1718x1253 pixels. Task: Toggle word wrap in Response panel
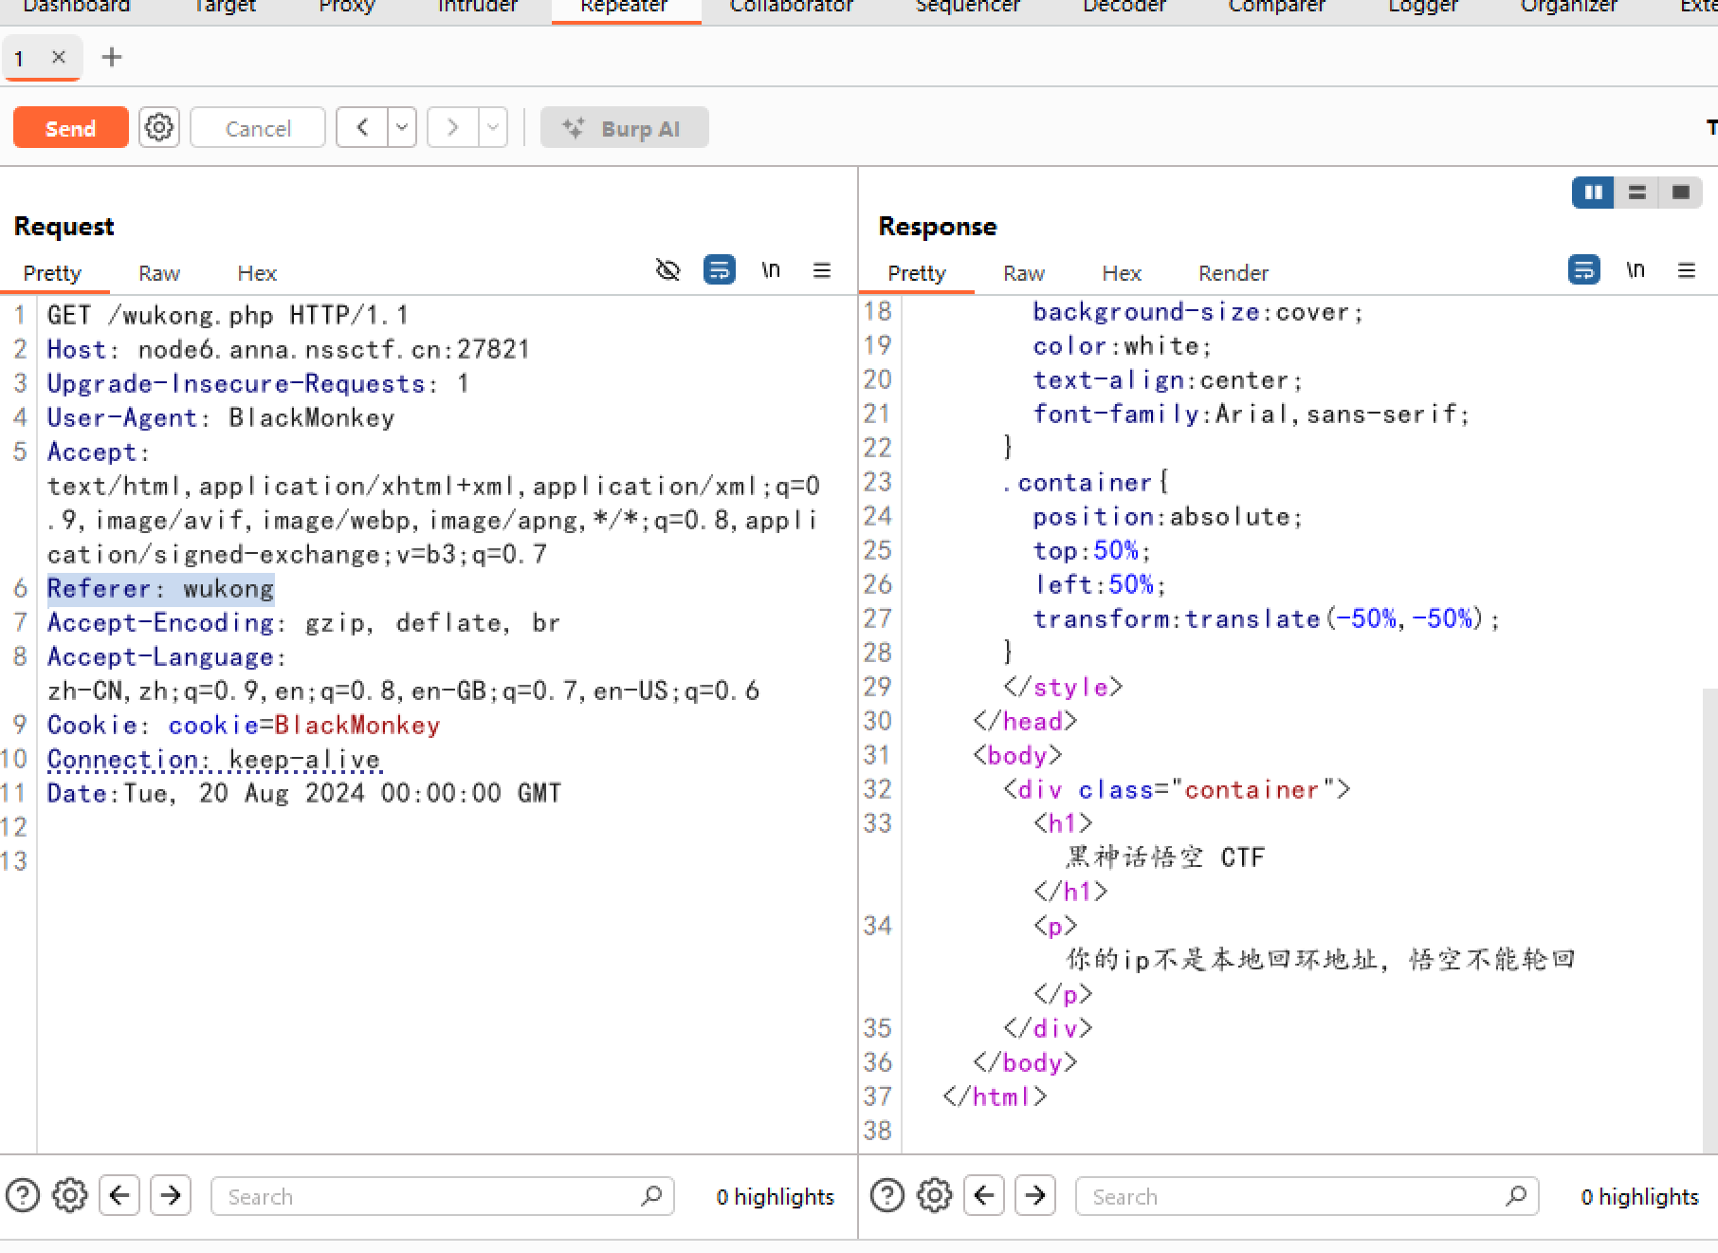1584,270
